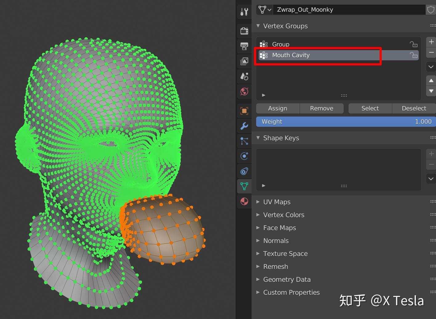This screenshot has width=436, height=319.
Task: Switch to the World Properties globe tab
Action: (x=244, y=91)
